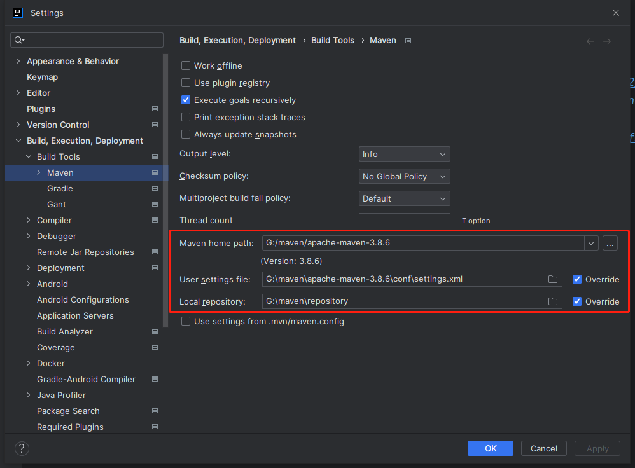Viewport: 635px width, 468px height.
Task: Open the Output level dropdown
Action: click(x=404, y=155)
